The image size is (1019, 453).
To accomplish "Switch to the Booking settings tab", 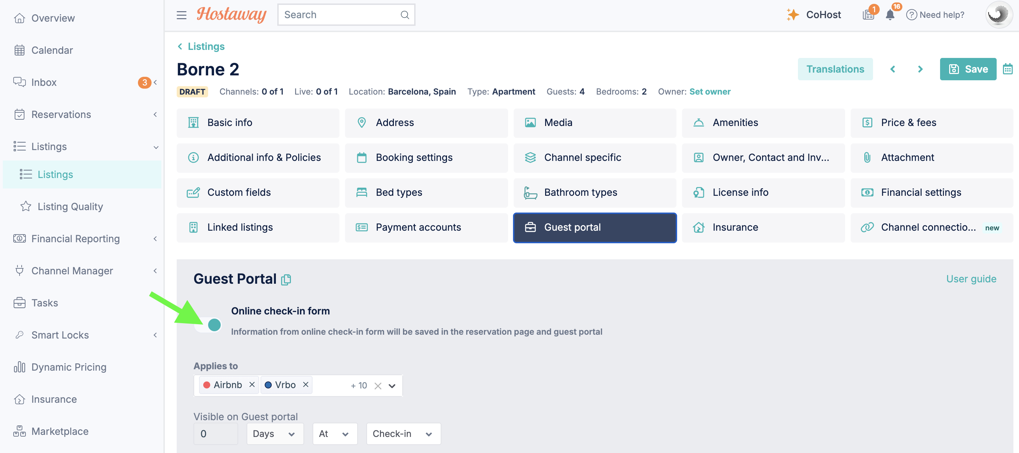I will click(426, 157).
